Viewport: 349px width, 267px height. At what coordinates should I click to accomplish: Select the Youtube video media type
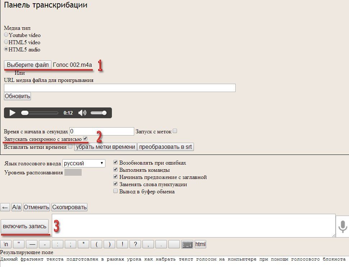pos(6,35)
